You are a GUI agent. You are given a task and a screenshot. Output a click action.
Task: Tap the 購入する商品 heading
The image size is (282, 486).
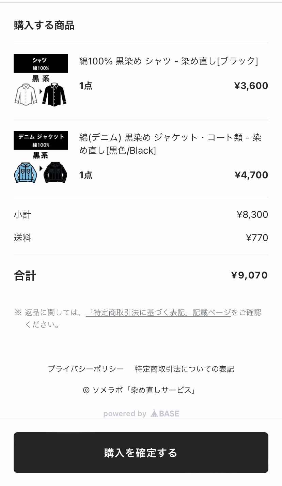click(44, 26)
